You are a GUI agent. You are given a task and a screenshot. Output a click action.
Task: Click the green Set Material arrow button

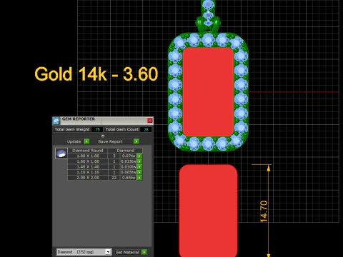pos(144,252)
